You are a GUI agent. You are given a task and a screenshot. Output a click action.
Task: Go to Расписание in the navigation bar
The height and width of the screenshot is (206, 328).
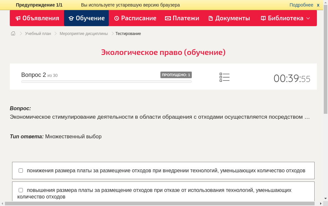(135, 18)
